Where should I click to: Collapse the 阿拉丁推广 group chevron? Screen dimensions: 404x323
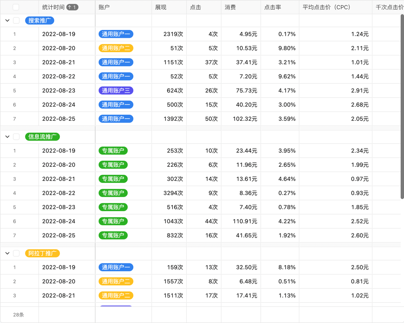pos(7,253)
